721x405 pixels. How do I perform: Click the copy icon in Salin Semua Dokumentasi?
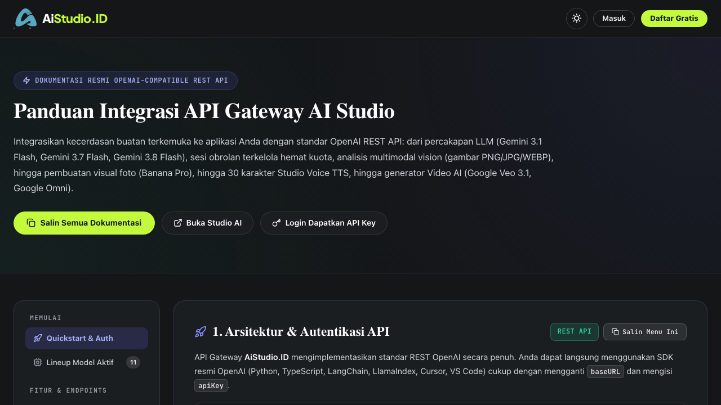point(31,223)
